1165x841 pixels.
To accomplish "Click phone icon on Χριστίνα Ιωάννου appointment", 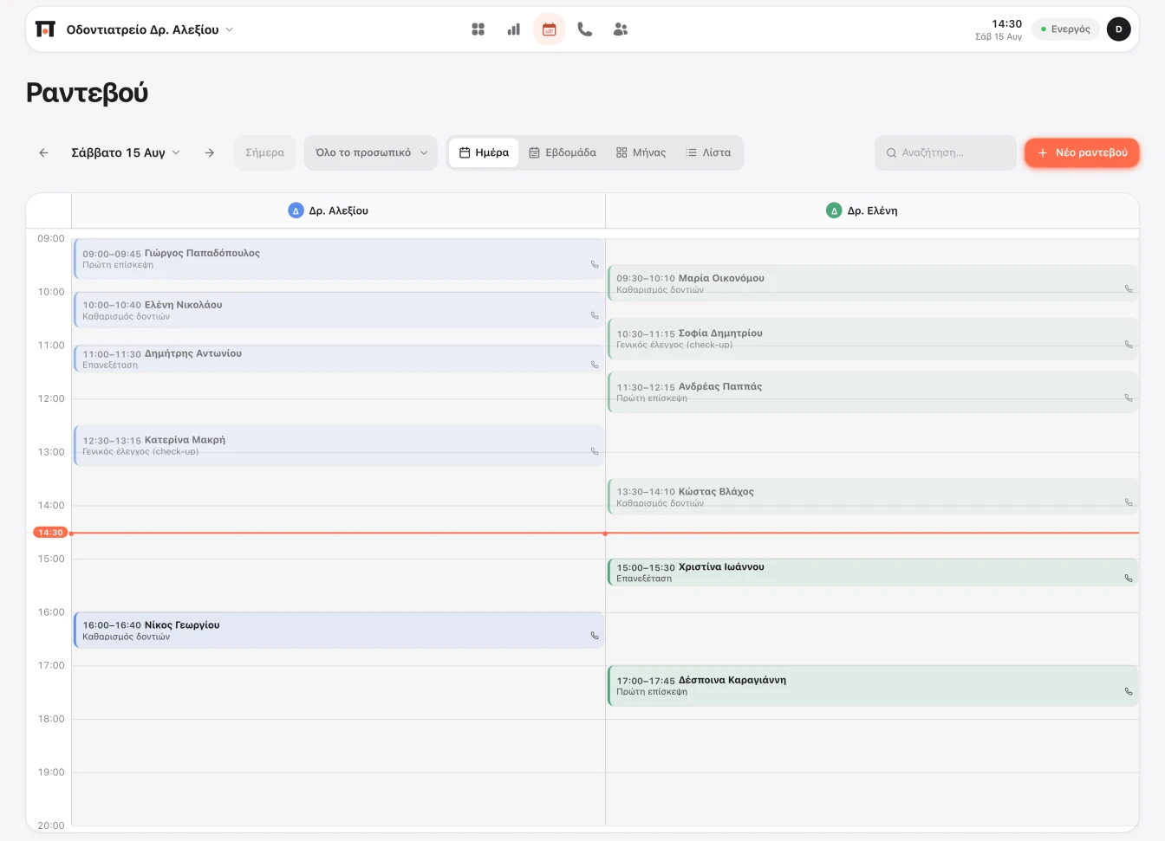I will (x=1129, y=578).
